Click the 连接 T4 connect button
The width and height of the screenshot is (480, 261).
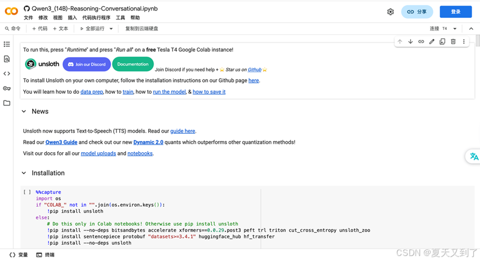(438, 28)
